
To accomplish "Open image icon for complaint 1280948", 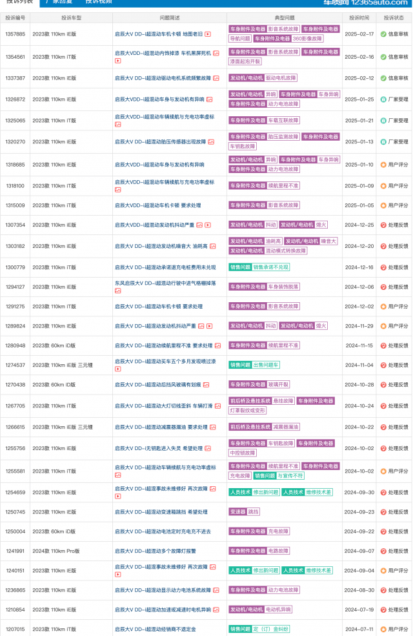I will pos(217,345).
